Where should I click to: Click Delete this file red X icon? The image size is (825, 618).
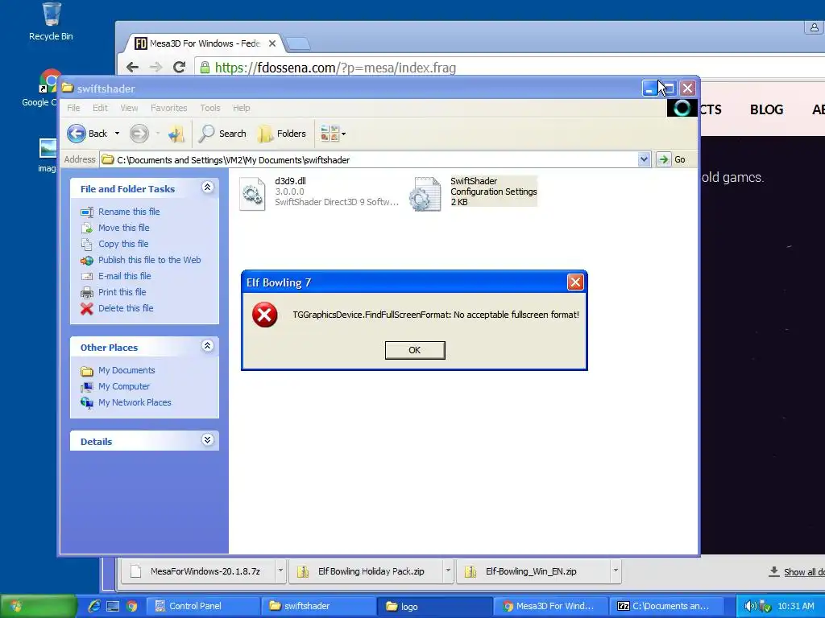87,308
